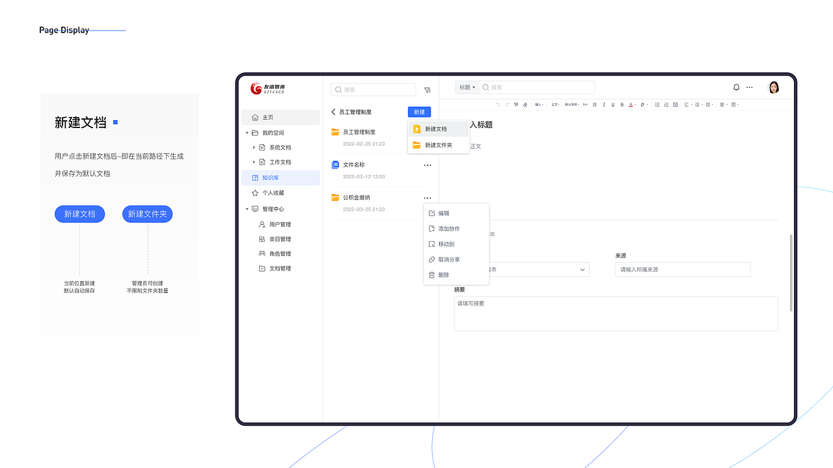
Task: Apply the red font color
Action: (632, 105)
